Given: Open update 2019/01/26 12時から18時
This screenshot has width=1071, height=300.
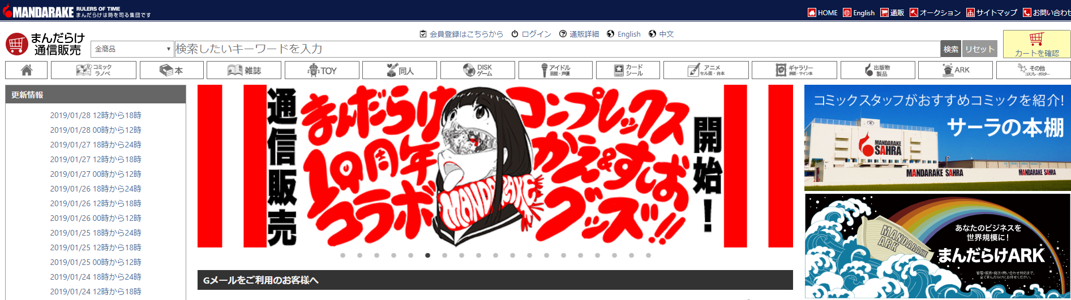Looking at the screenshot, I should pos(96,203).
